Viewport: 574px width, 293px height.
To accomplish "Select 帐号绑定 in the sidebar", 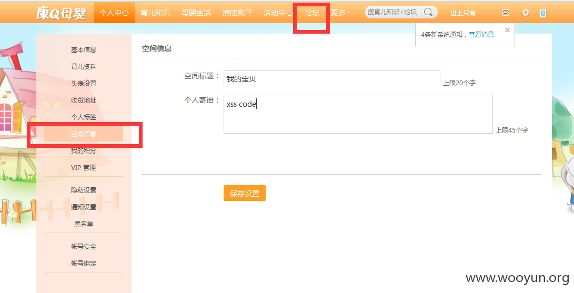I will (x=84, y=264).
